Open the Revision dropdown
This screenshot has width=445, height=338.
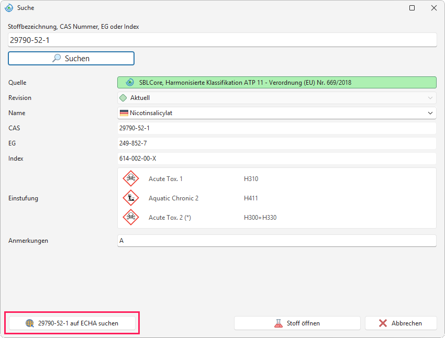[277, 98]
